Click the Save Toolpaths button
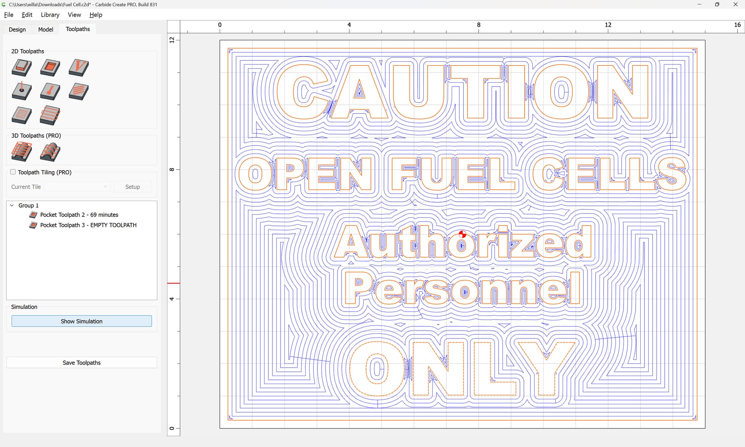745x447 pixels. 81,362
